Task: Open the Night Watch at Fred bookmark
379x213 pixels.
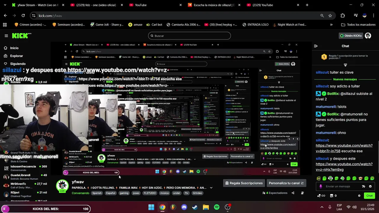Action: coord(289,25)
